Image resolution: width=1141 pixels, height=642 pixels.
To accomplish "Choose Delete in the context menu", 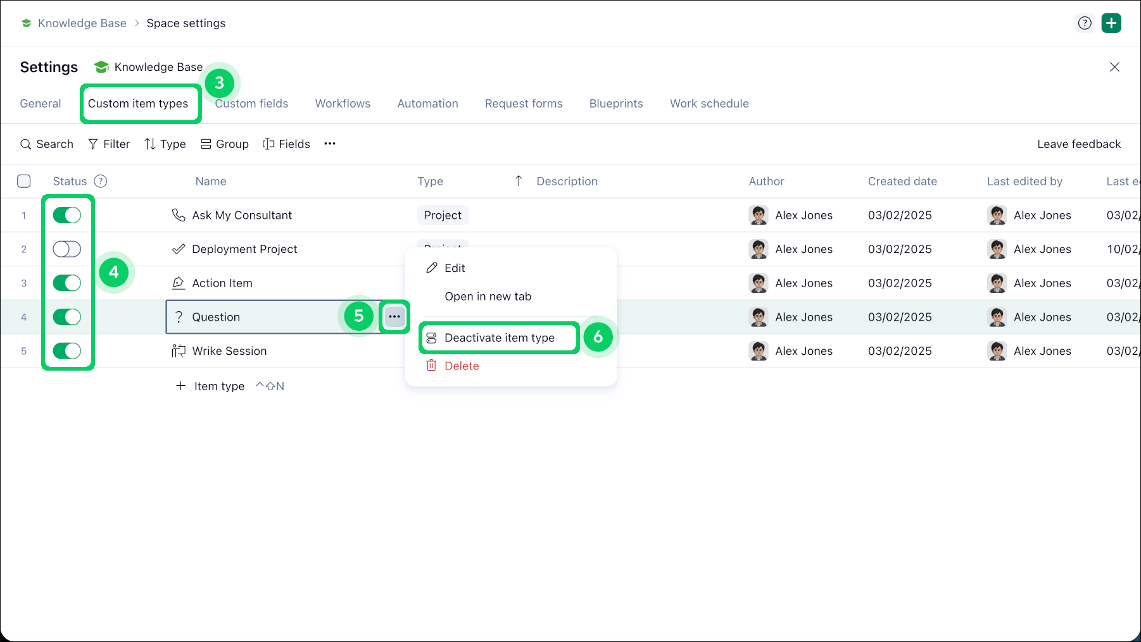I will (461, 366).
